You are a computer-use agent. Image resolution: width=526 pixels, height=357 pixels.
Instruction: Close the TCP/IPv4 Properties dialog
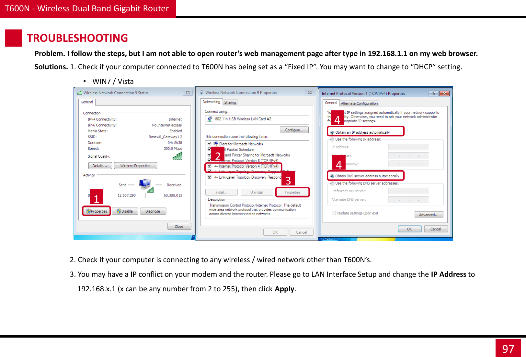(x=445, y=93)
